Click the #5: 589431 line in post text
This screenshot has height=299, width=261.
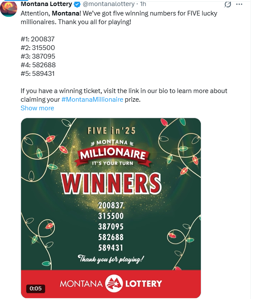tap(38, 74)
